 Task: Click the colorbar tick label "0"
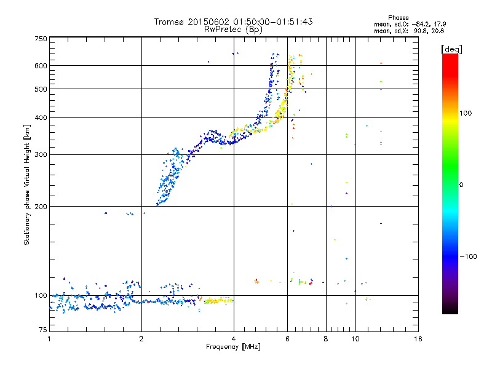pos(461,185)
